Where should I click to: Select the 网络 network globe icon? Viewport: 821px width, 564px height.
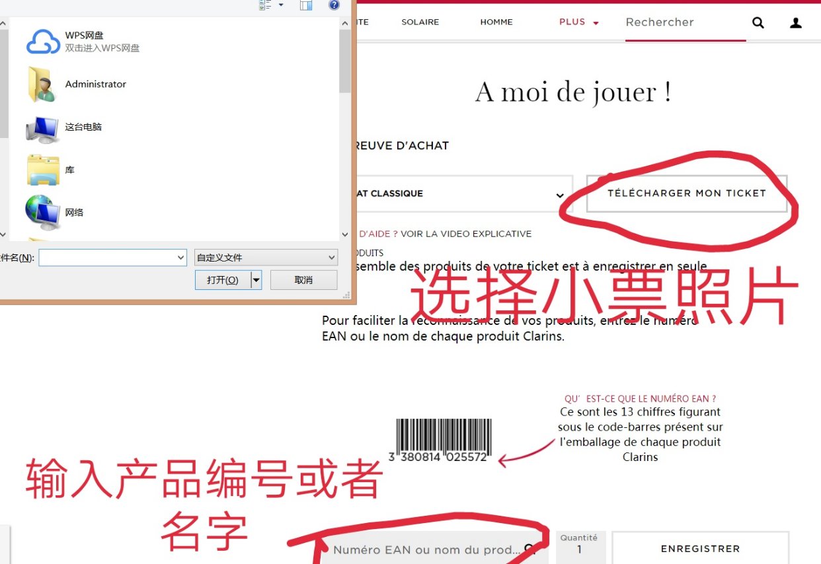coord(43,213)
